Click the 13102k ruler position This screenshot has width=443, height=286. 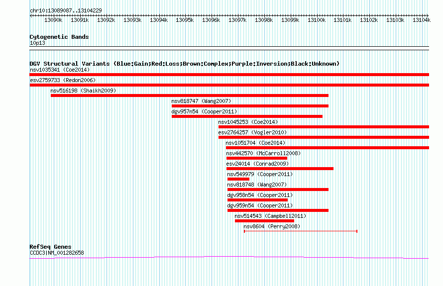369,20
